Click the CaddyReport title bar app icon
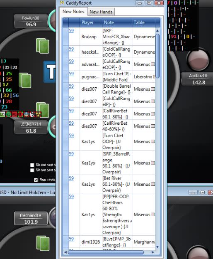 (62, 2)
